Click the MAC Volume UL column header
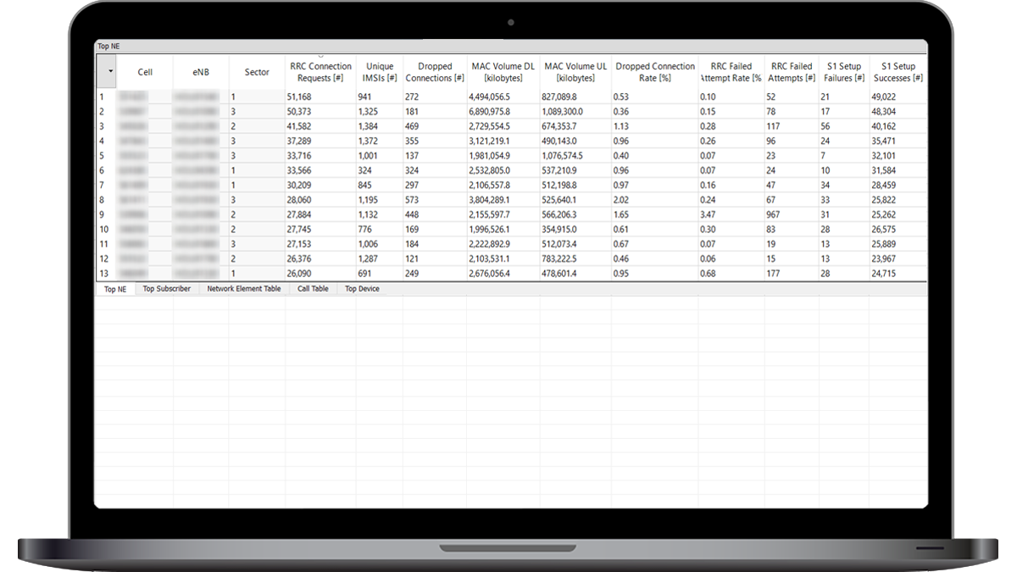 (575, 72)
